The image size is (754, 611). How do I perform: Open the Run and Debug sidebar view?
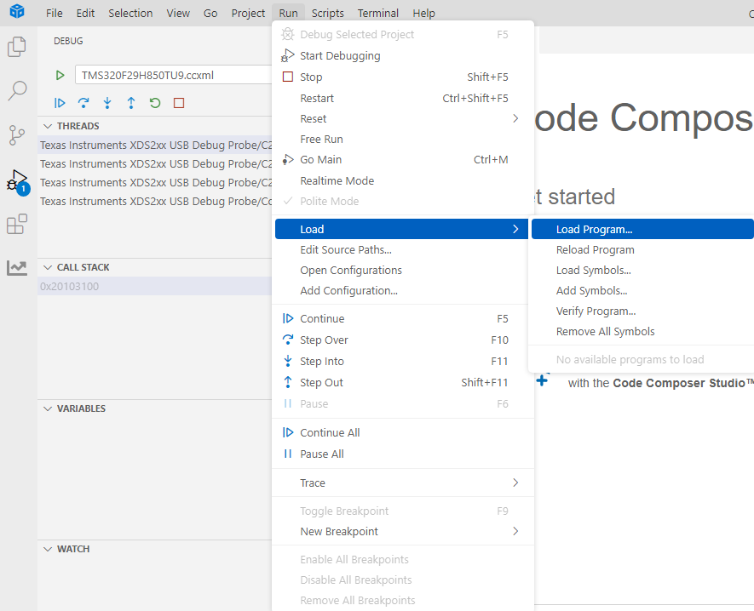17,181
